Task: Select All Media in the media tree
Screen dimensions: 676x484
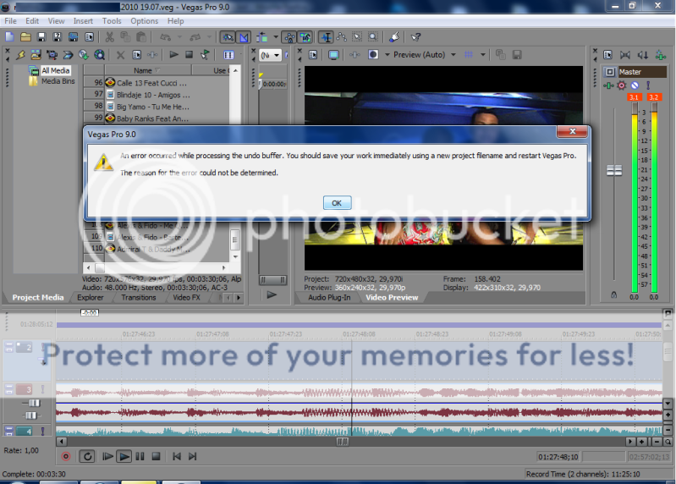Action: click(55, 70)
